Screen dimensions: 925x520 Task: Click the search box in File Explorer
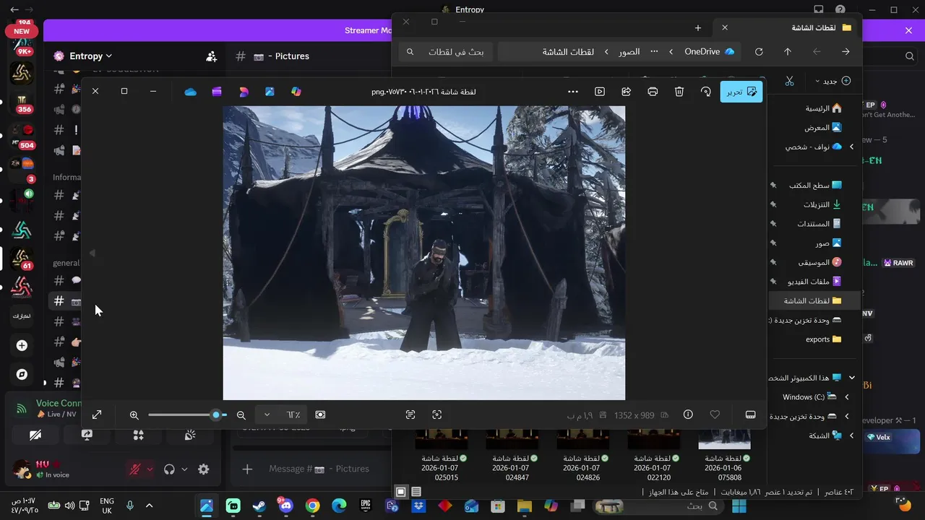(x=446, y=52)
